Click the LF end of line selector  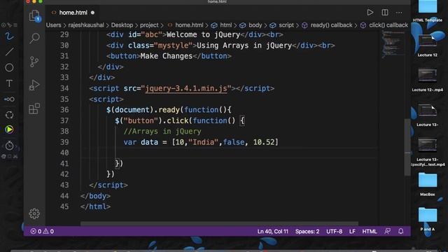coord(352,232)
